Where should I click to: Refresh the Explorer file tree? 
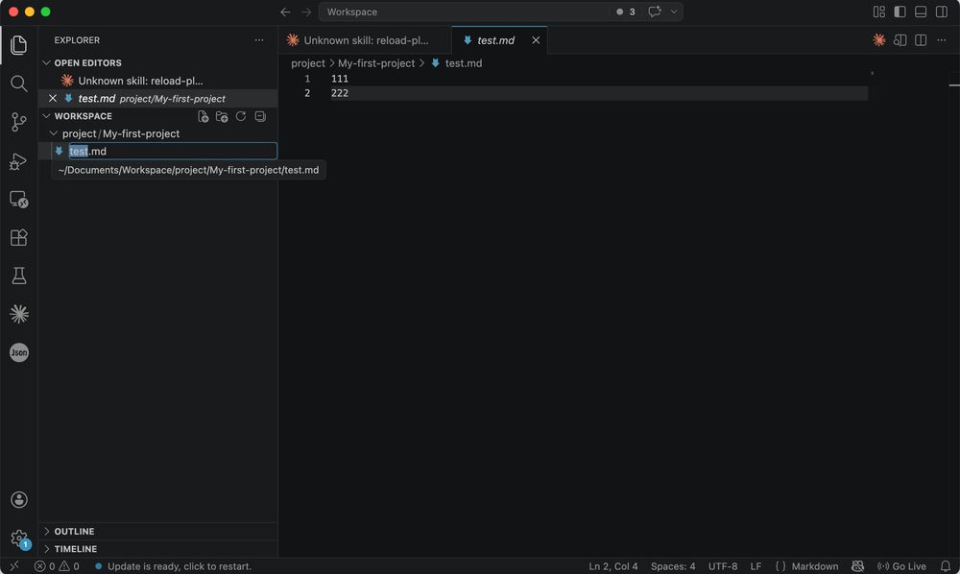pos(241,116)
